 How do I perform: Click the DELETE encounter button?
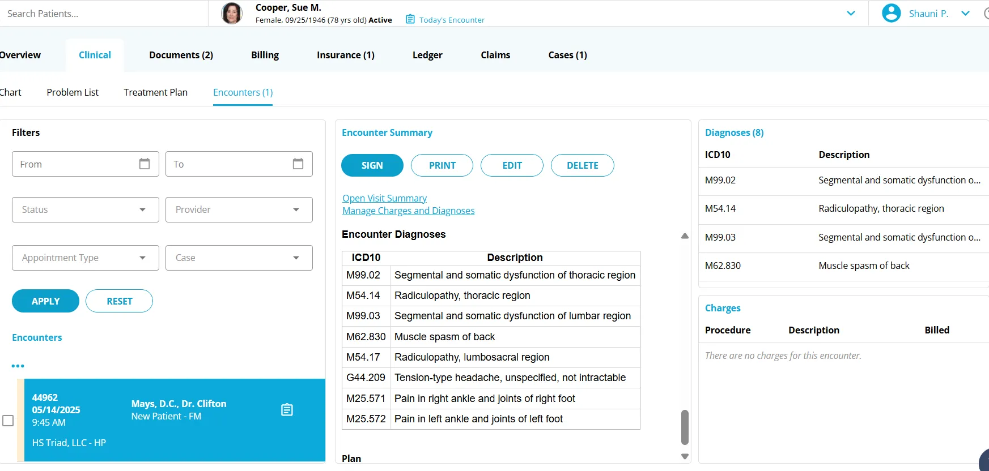[582, 165]
